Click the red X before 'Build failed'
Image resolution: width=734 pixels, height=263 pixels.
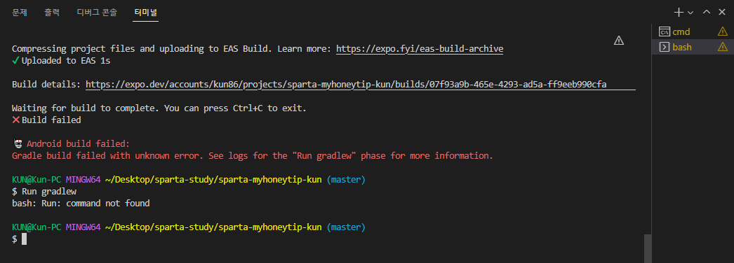tap(16, 120)
